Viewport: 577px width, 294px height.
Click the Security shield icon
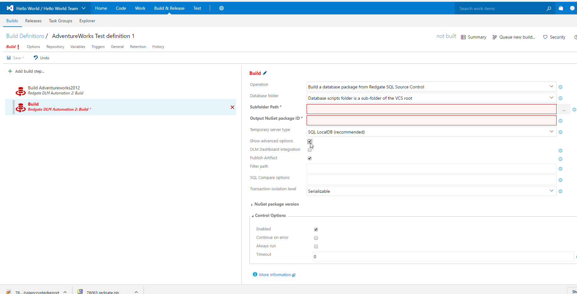[x=545, y=37]
